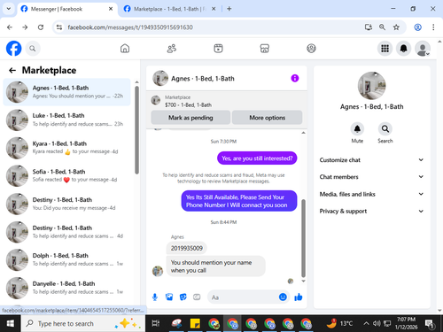Choose a GIF icon

pos(197,297)
